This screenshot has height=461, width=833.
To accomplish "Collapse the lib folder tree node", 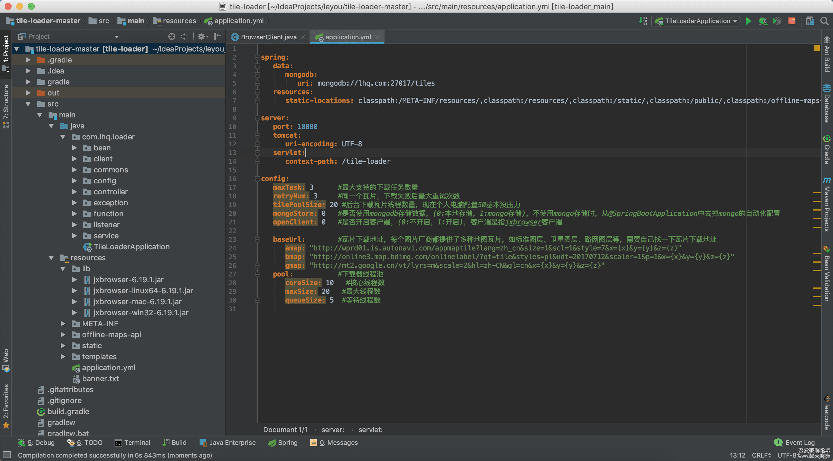I will point(63,269).
